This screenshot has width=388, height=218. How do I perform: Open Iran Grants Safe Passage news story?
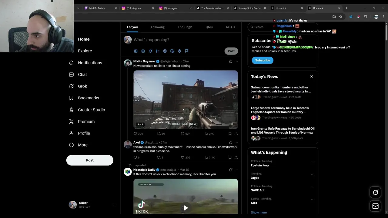pos(283,133)
